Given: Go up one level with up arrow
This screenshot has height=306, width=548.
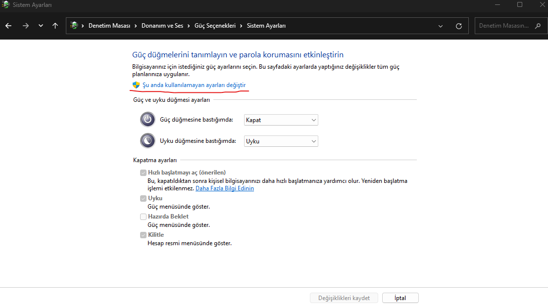Looking at the screenshot, I should point(55,26).
